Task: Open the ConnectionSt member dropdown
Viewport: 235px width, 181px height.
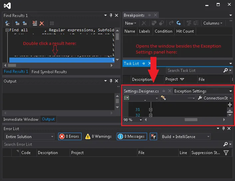Action: click(x=215, y=98)
